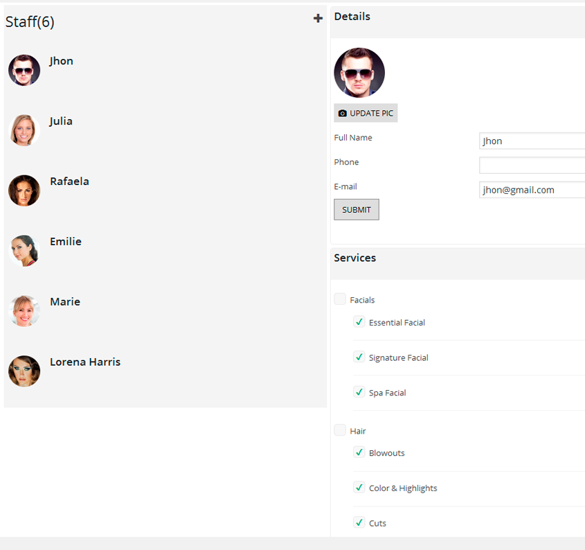The height and width of the screenshot is (550, 585).
Task: Toggle the Cuts service checkbox
Action: pos(359,522)
